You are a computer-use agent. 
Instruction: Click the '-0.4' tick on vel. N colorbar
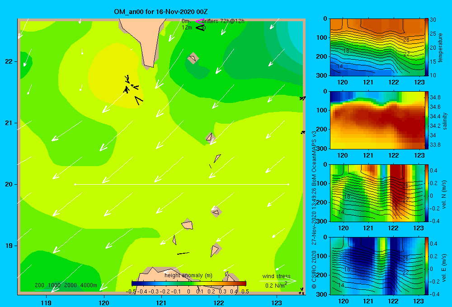pos(434,221)
